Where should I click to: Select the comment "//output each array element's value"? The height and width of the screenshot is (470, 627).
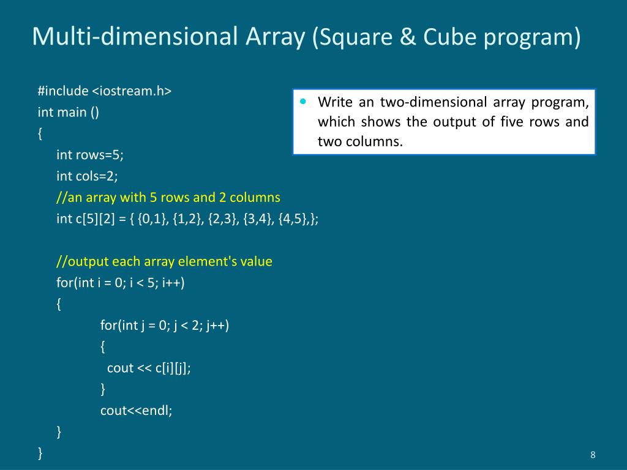point(164,261)
